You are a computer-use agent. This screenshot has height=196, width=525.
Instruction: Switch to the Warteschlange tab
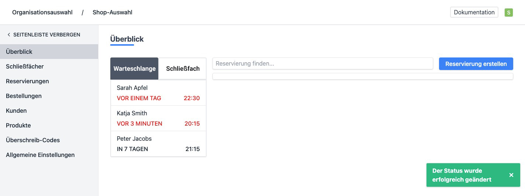(x=134, y=69)
